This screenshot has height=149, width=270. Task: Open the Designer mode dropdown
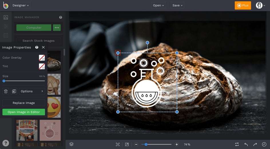[x=21, y=5]
